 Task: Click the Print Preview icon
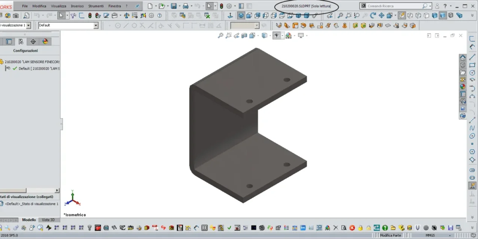tap(27, 16)
